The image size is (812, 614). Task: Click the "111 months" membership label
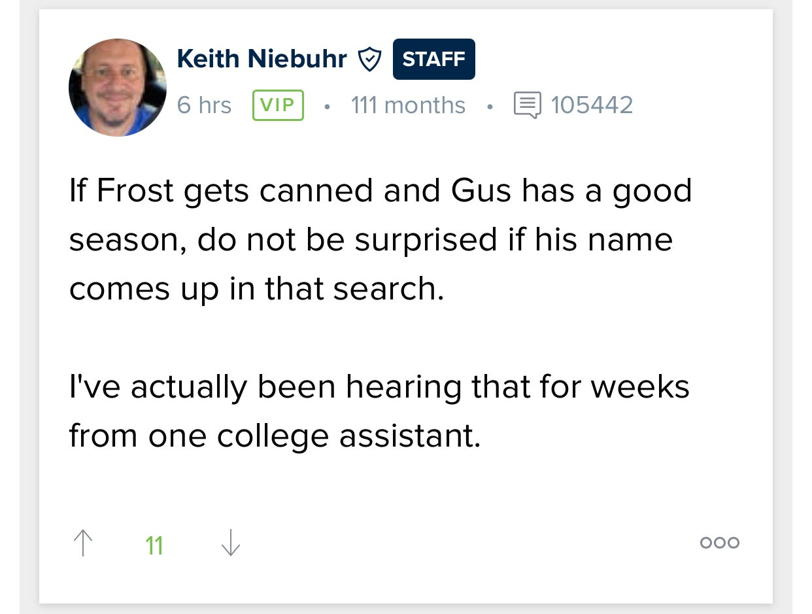coord(408,105)
